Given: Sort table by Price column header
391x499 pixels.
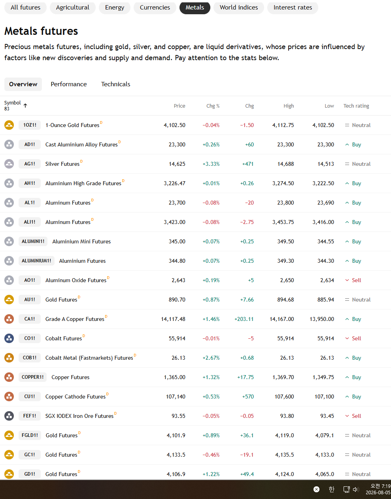Looking at the screenshot, I should point(179,106).
